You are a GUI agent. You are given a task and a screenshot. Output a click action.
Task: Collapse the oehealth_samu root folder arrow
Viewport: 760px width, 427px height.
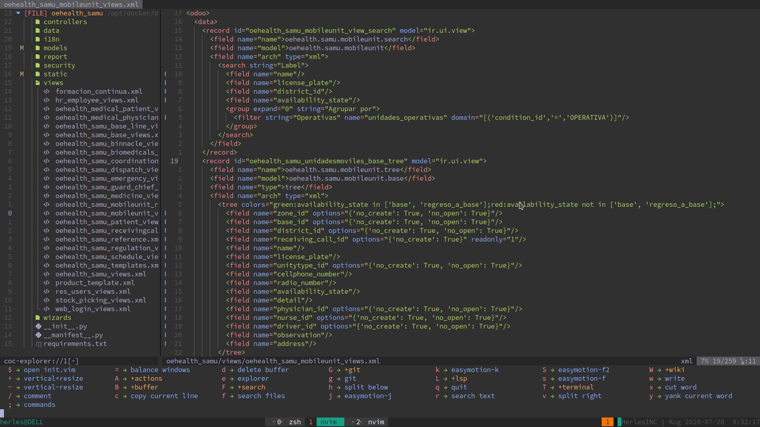pyautogui.click(x=18, y=13)
